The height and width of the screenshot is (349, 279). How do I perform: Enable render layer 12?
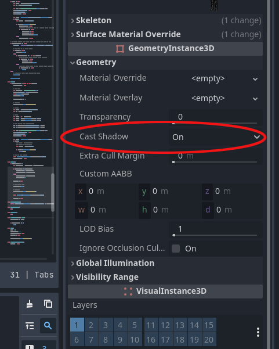coord(165,325)
